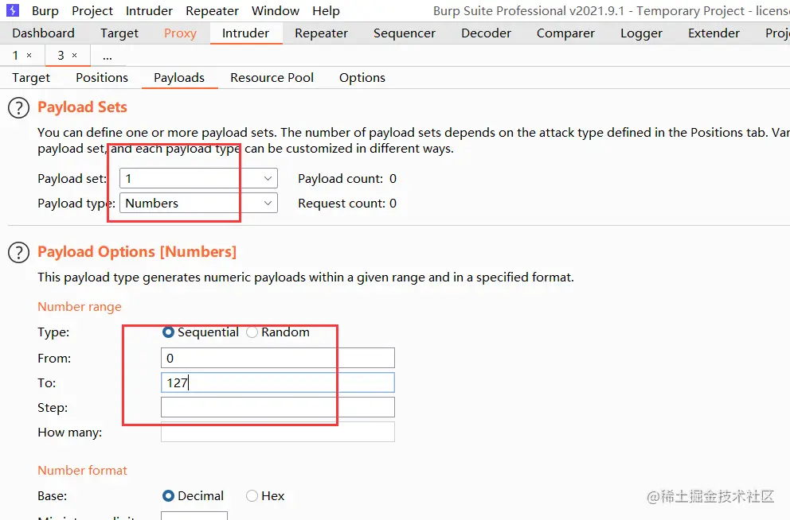Open the Window menu
This screenshot has height=520, width=790.
(x=276, y=10)
